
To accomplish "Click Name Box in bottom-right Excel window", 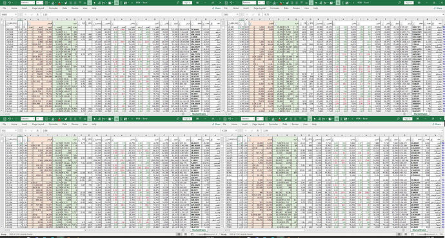I will click(x=229, y=130).
